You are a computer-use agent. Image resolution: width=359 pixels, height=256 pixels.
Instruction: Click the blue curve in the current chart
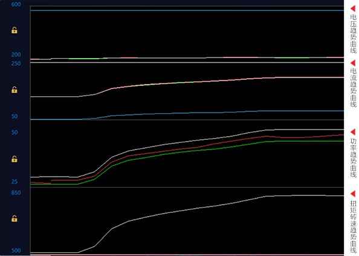click(x=187, y=113)
